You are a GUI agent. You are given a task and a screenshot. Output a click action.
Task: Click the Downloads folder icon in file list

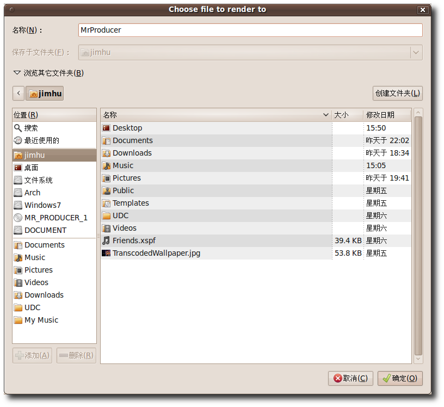coord(106,153)
